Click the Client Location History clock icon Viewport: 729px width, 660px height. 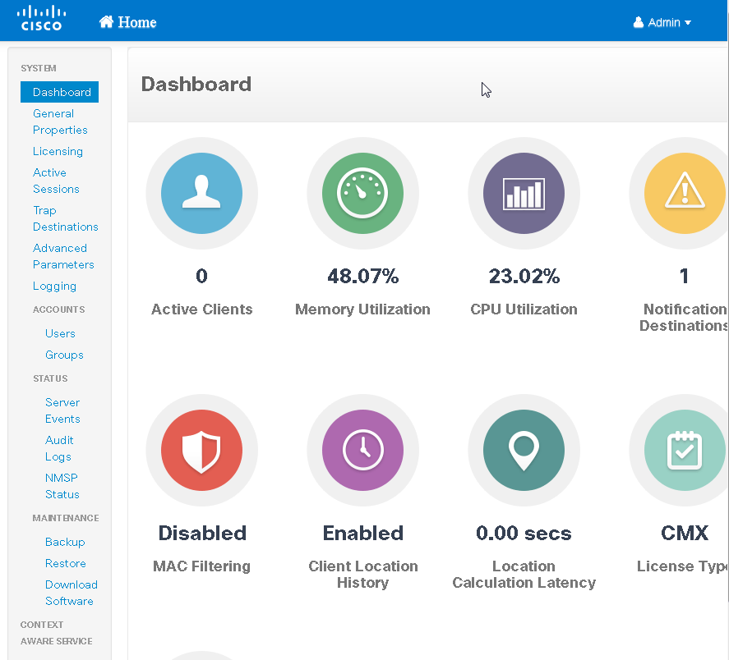(362, 451)
